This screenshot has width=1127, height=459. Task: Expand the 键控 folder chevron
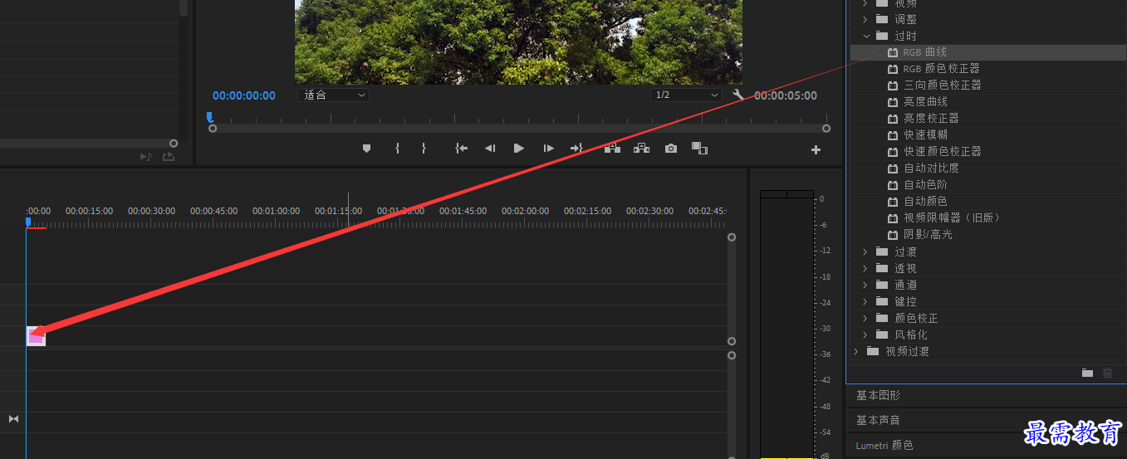click(865, 301)
